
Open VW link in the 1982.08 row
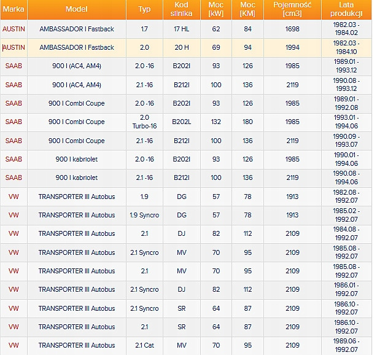point(14,197)
